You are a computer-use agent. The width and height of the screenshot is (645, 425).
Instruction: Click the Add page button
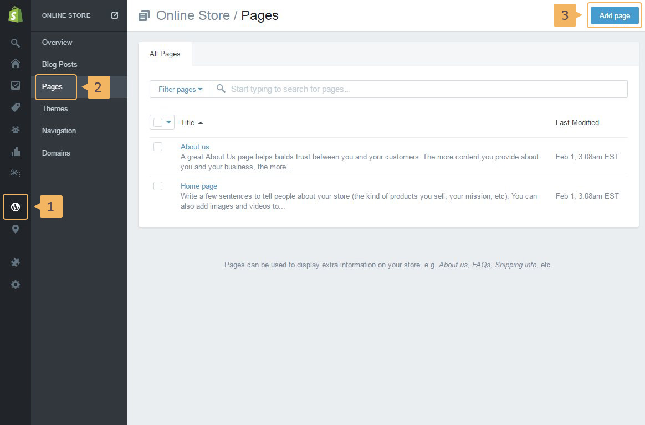pyautogui.click(x=615, y=15)
